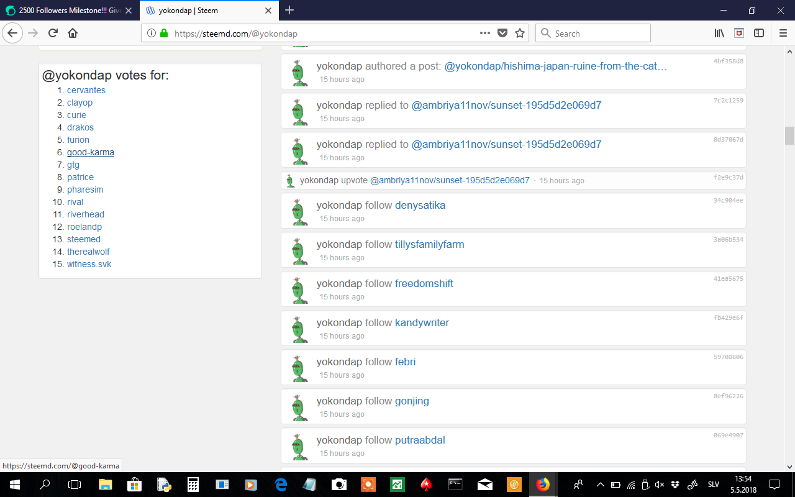The height and width of the screenshot is (497, 795).
Task: Switch to the 2500 Followers Milestone tab
Action: tap(70, 11)
